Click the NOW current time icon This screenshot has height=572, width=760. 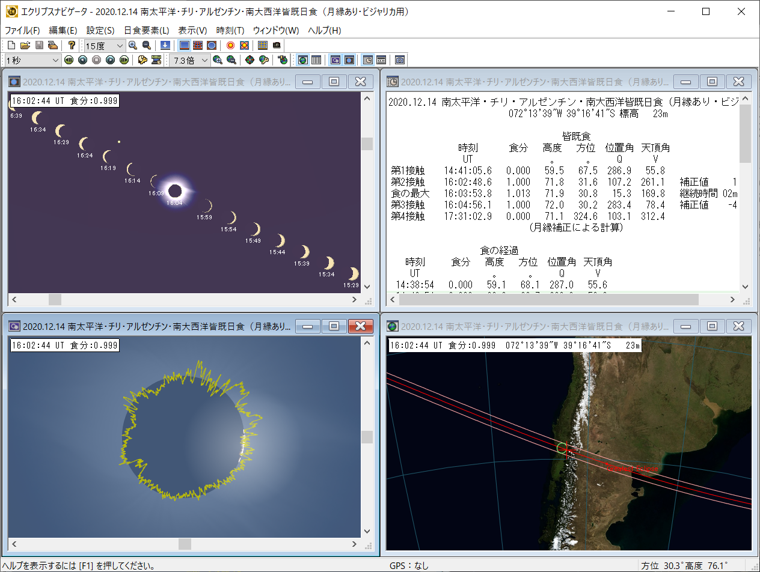[x=156, y=59]
